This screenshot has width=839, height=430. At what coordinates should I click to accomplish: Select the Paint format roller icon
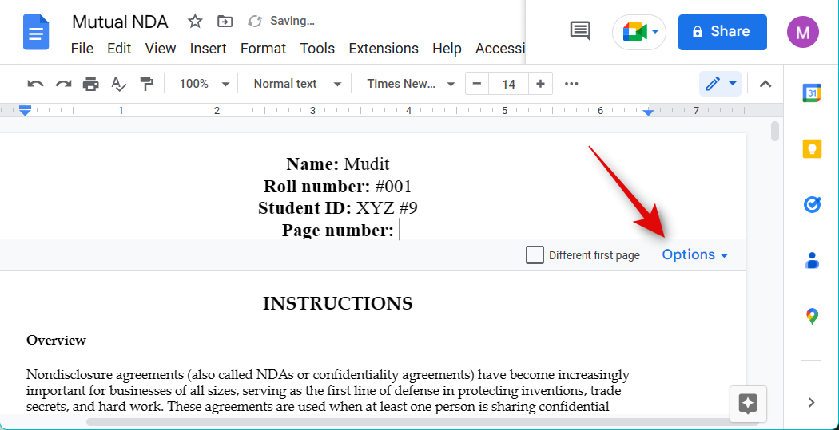(146, 84)
